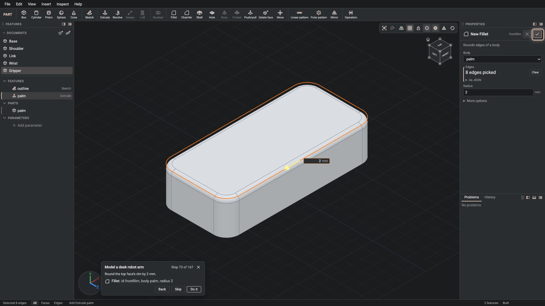
Task: Activate the Extrude tool
Action: [x=105, y=14]
